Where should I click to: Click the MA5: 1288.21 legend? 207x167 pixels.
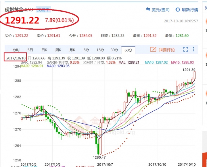tap(129, 63)
